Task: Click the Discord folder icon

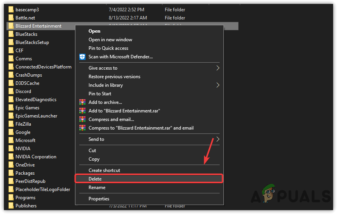Action: coord(11,91)
